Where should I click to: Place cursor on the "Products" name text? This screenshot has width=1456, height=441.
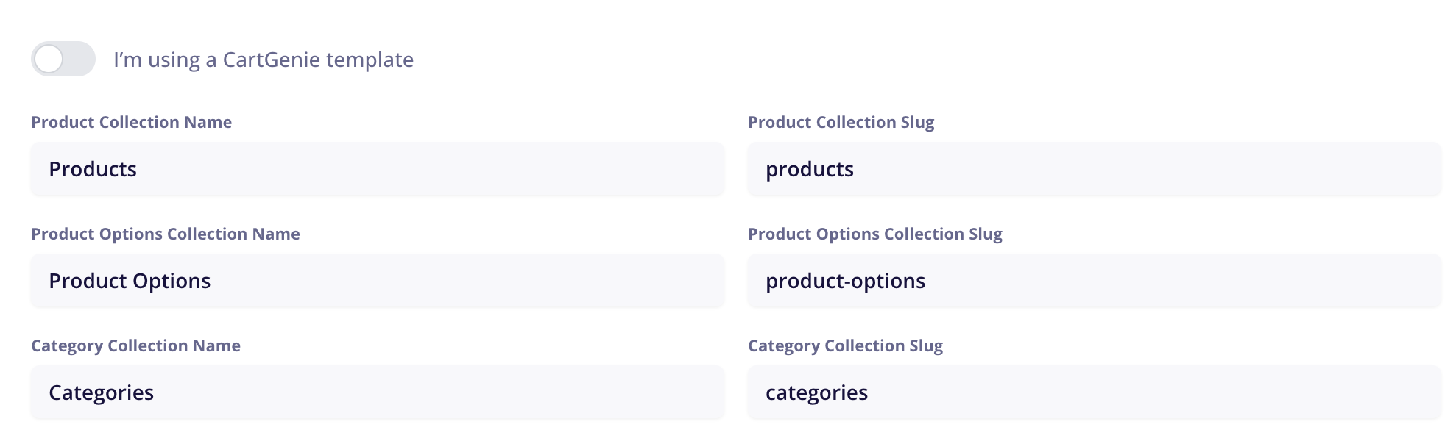(x=93, y=169)
